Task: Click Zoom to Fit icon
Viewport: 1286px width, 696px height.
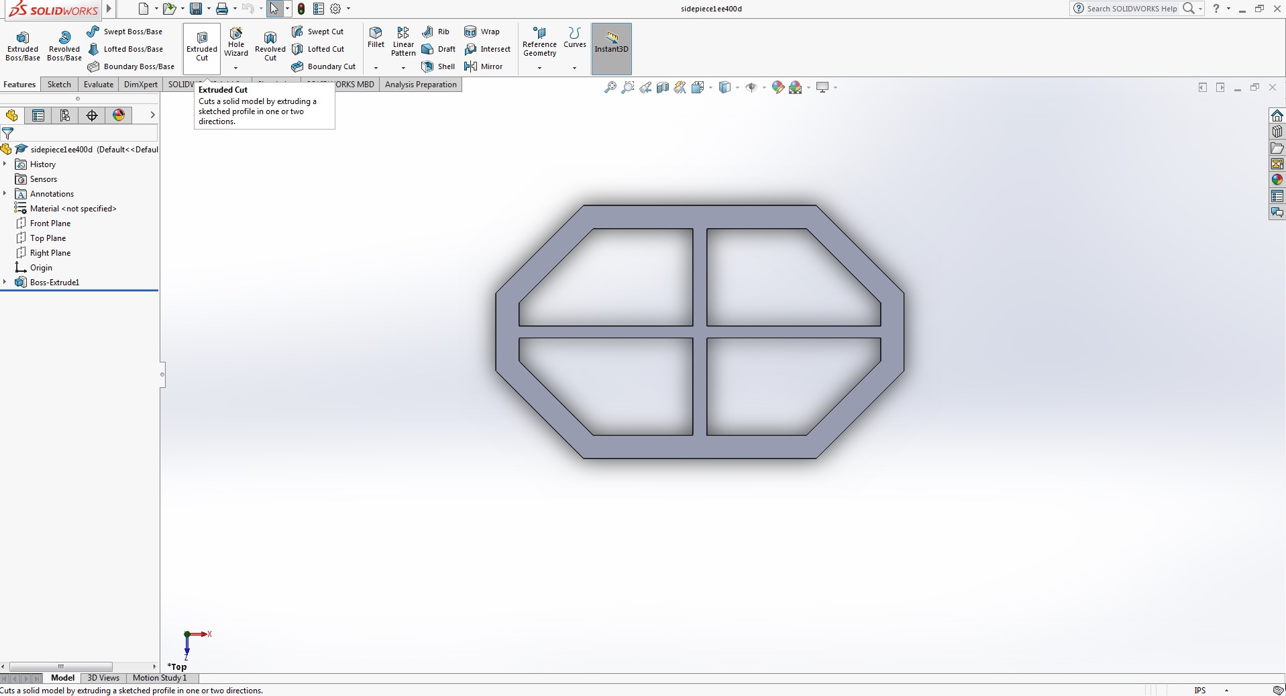Action: tap(610, 87)
